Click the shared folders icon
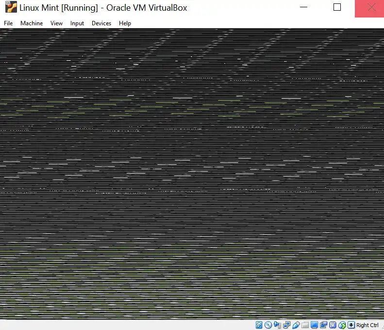The image size is (384, 330). tap(305, 325)
